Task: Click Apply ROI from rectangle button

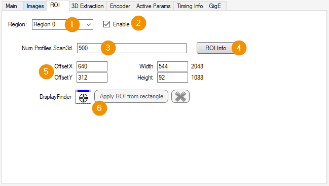Action: tap(131, 96)
